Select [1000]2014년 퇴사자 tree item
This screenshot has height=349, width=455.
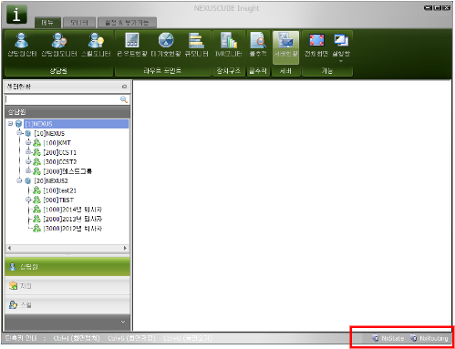click(x=73, y=210)
